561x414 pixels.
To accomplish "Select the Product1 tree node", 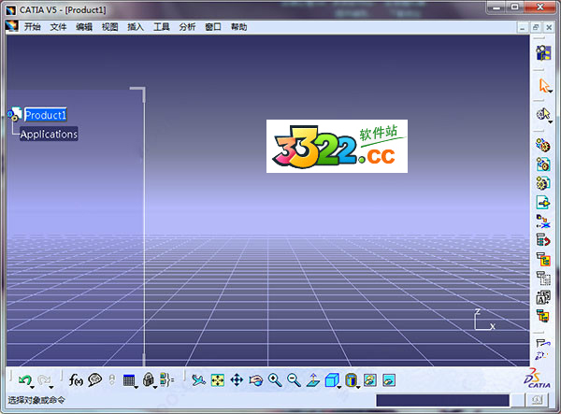I will [46, 115].
